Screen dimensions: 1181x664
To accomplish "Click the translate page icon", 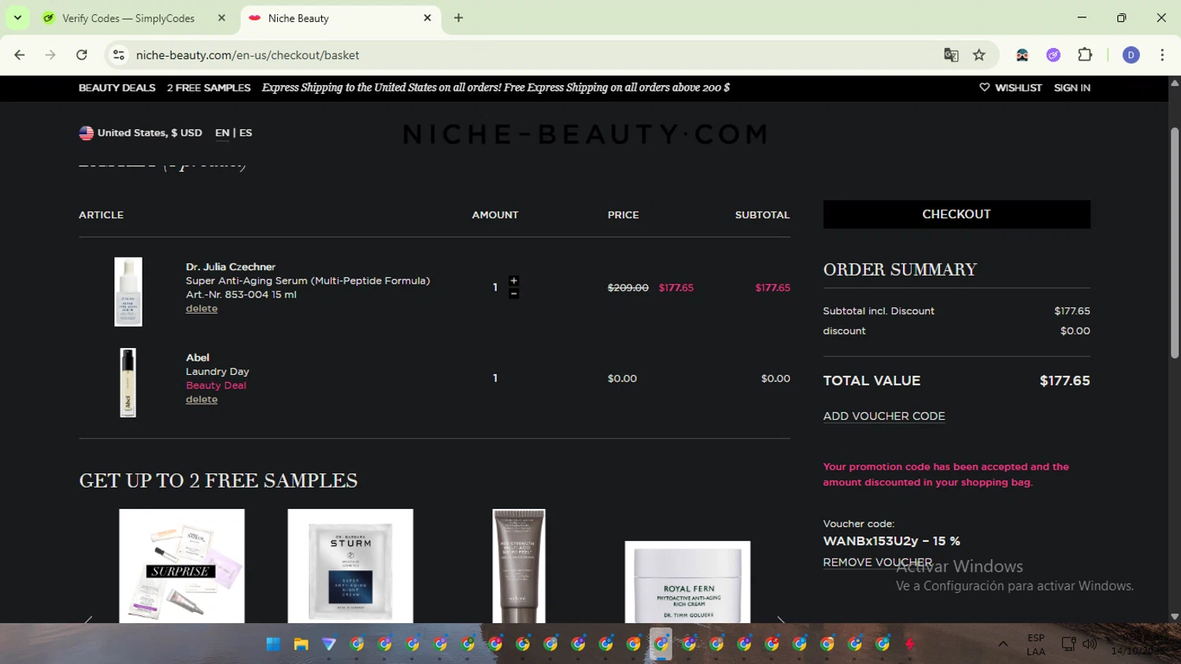I will pyautogui.click(x=951, y=55).
